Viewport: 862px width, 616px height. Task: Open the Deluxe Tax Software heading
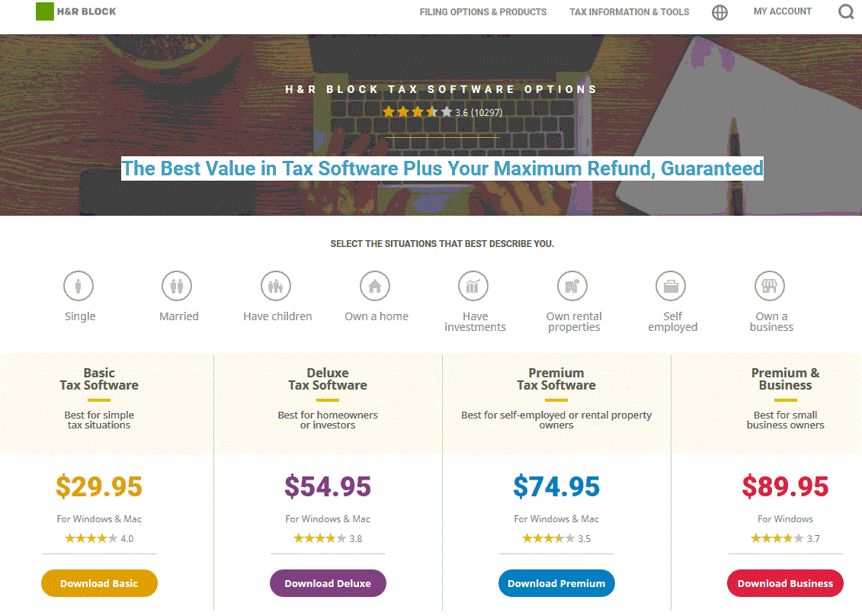tap(328, 379)
